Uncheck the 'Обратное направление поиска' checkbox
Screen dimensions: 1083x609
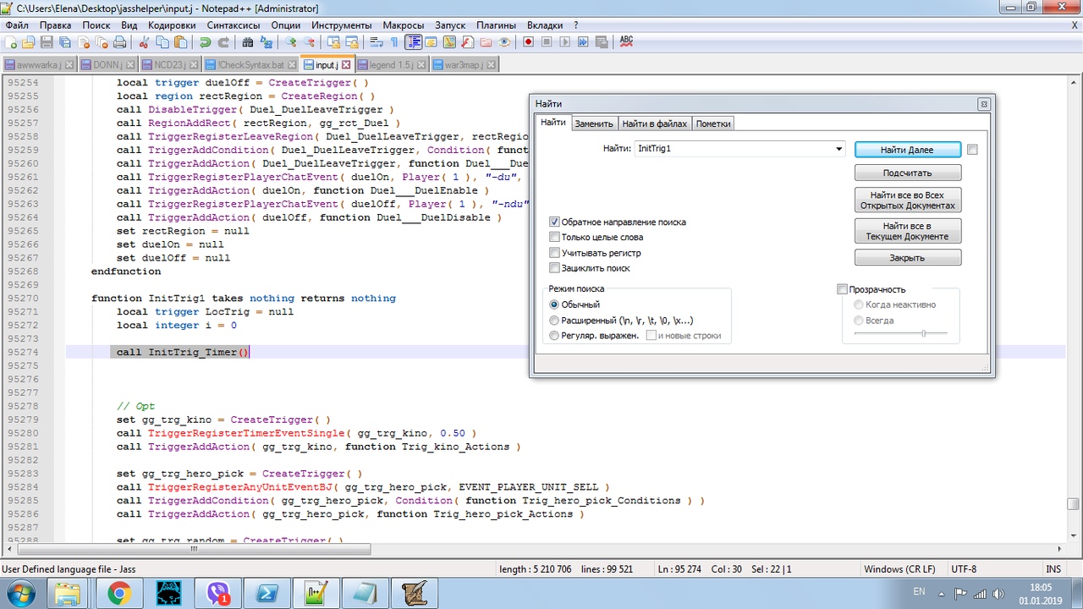point(555,222)
